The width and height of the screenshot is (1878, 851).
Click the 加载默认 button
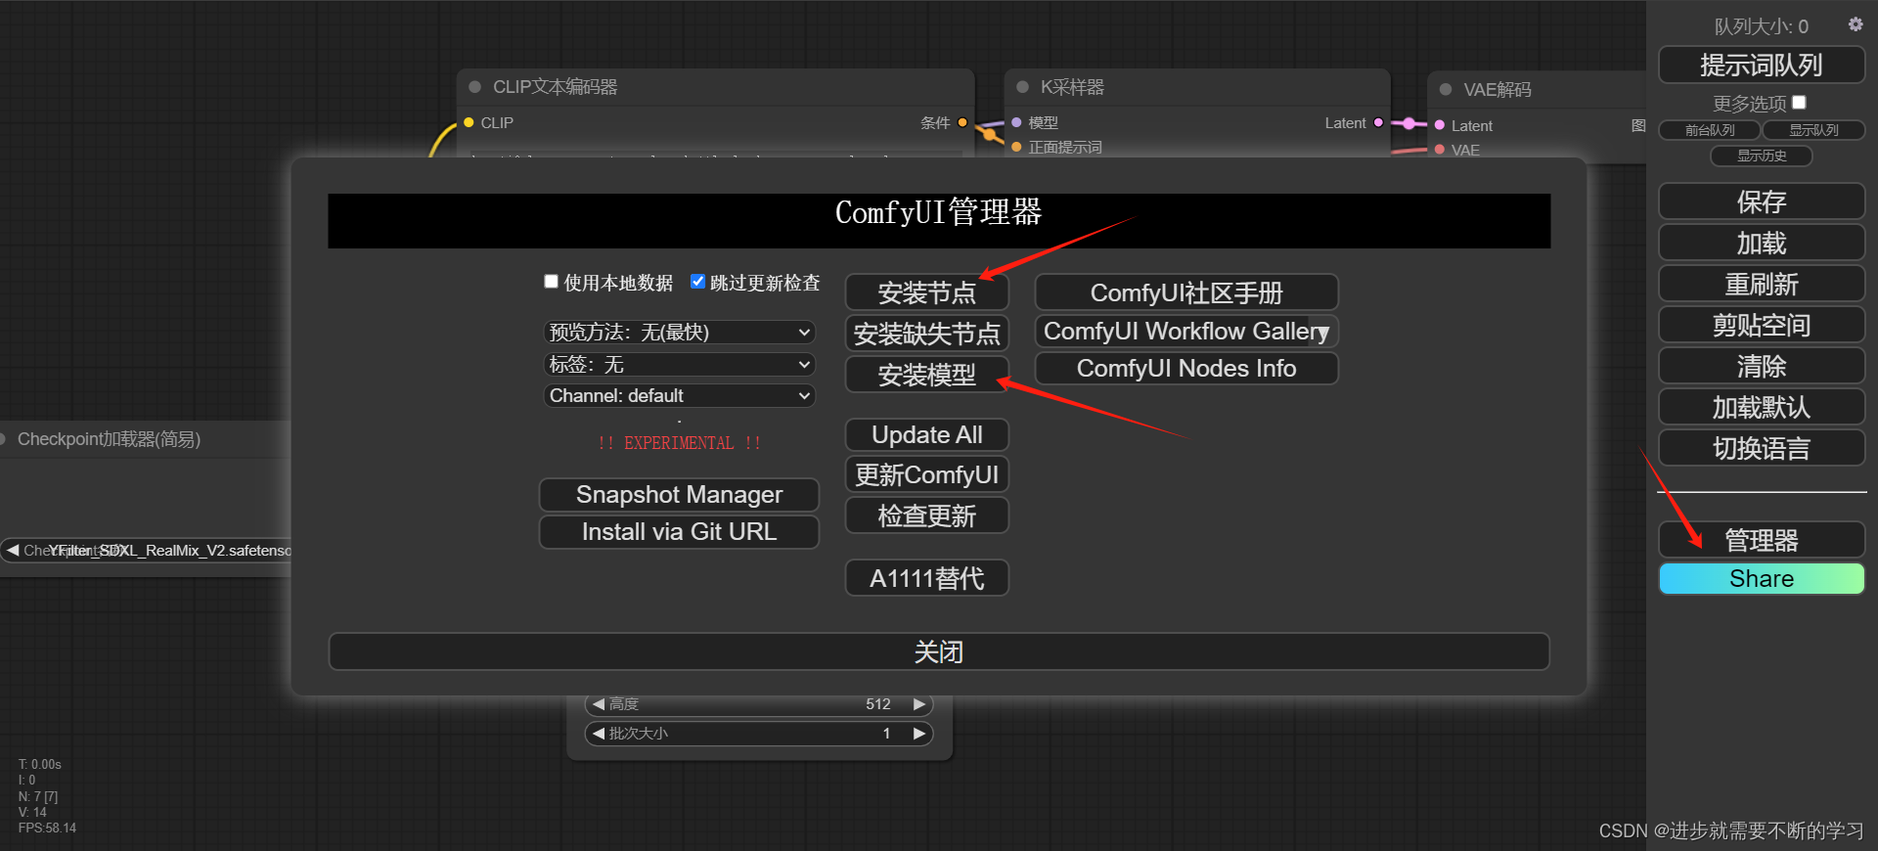[1762, 407]
